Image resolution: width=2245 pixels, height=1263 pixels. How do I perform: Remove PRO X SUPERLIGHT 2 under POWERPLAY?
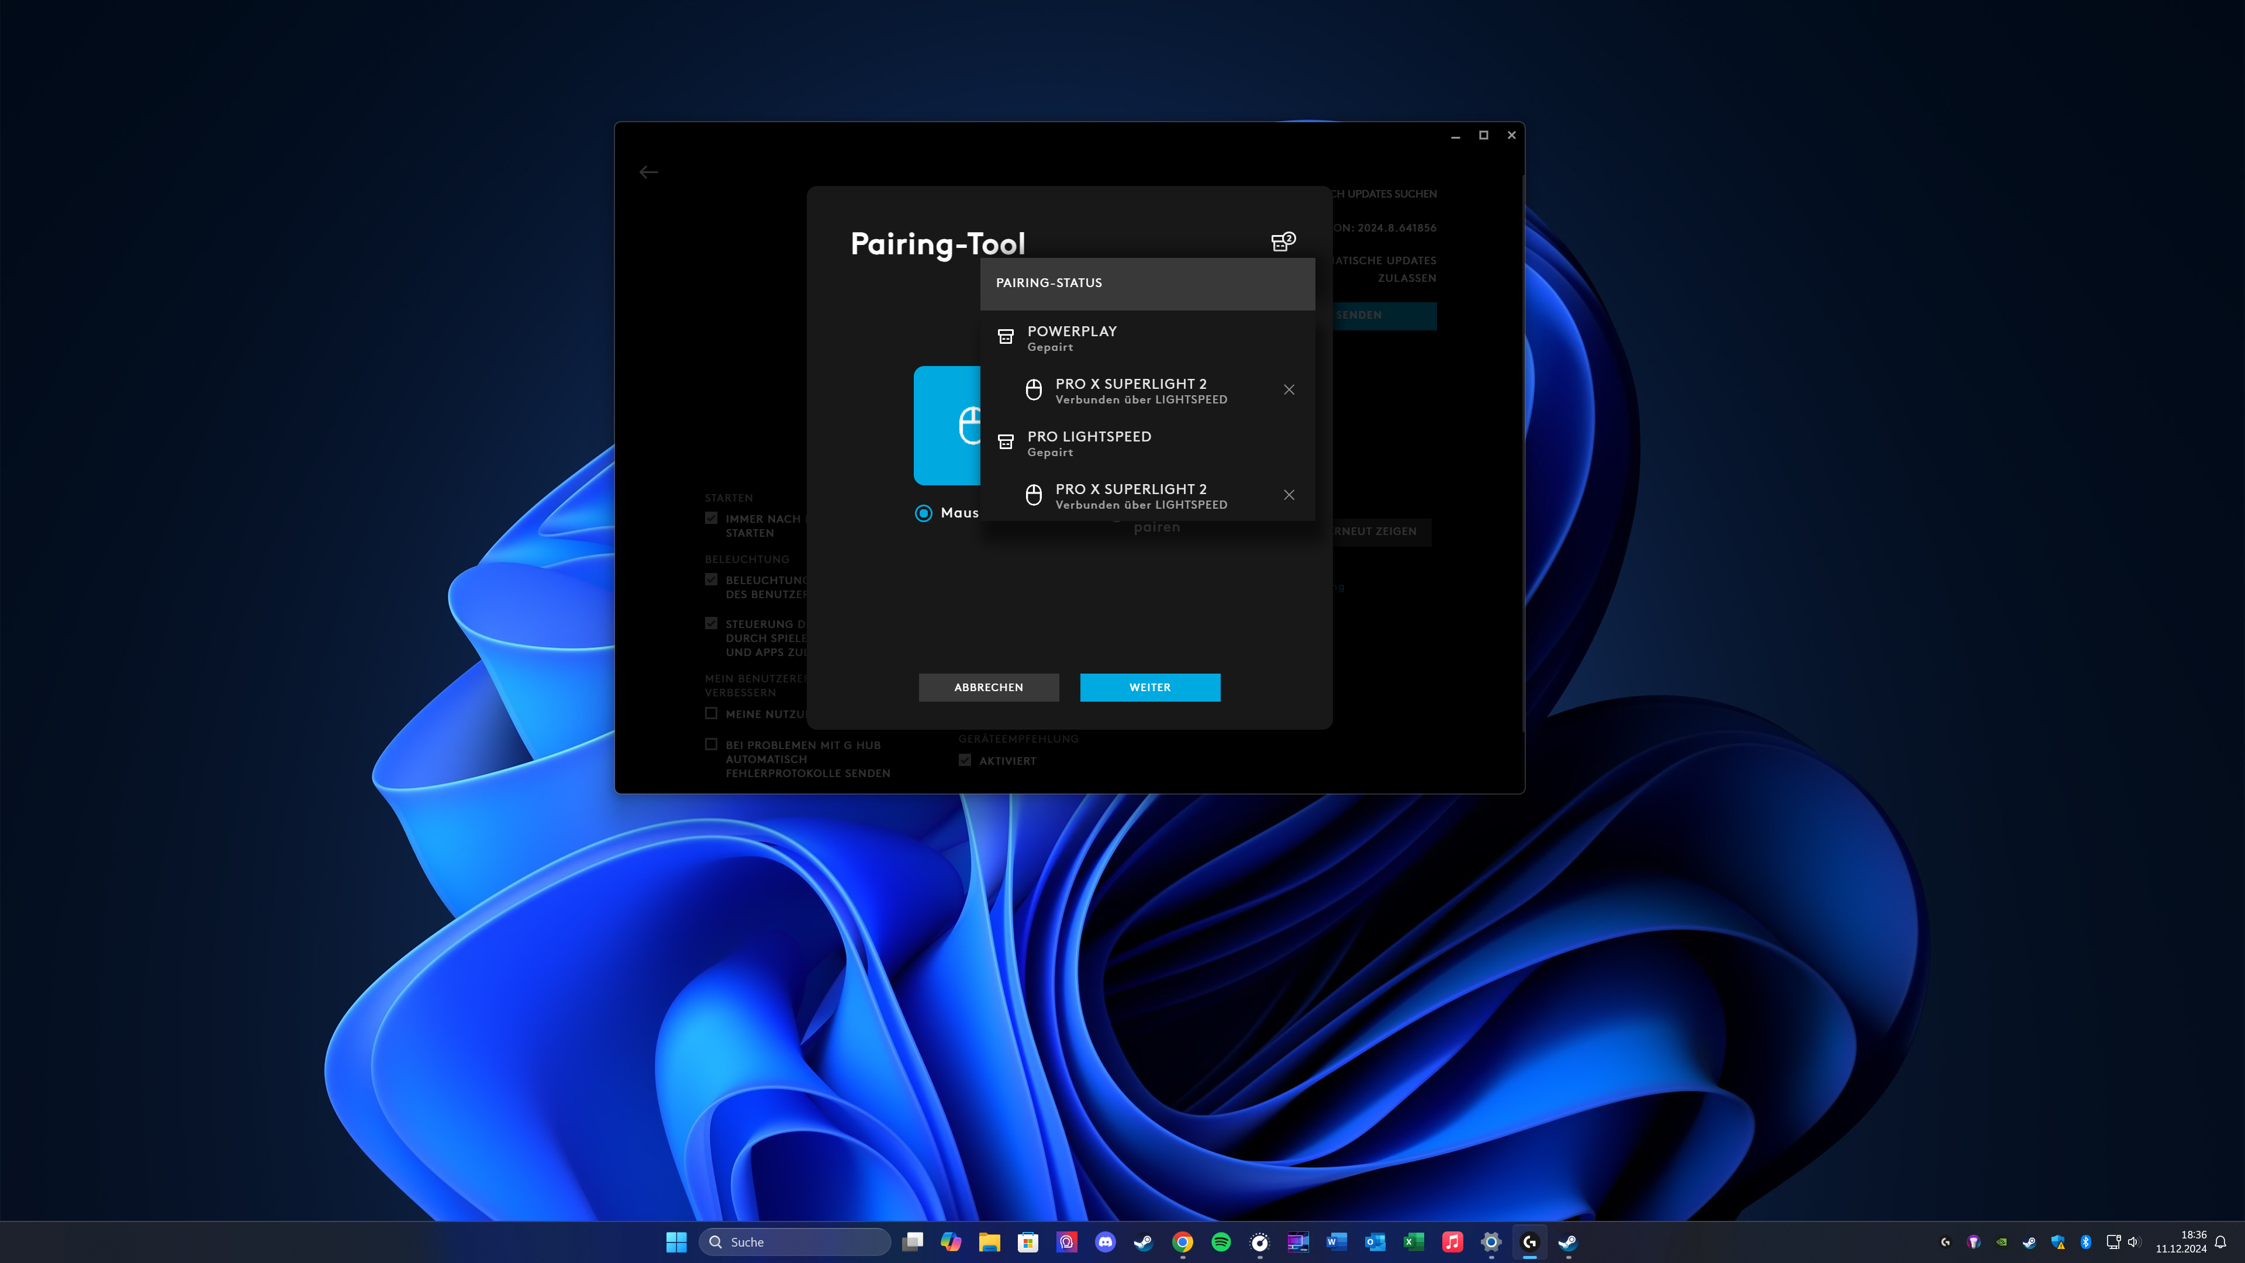1289,389
